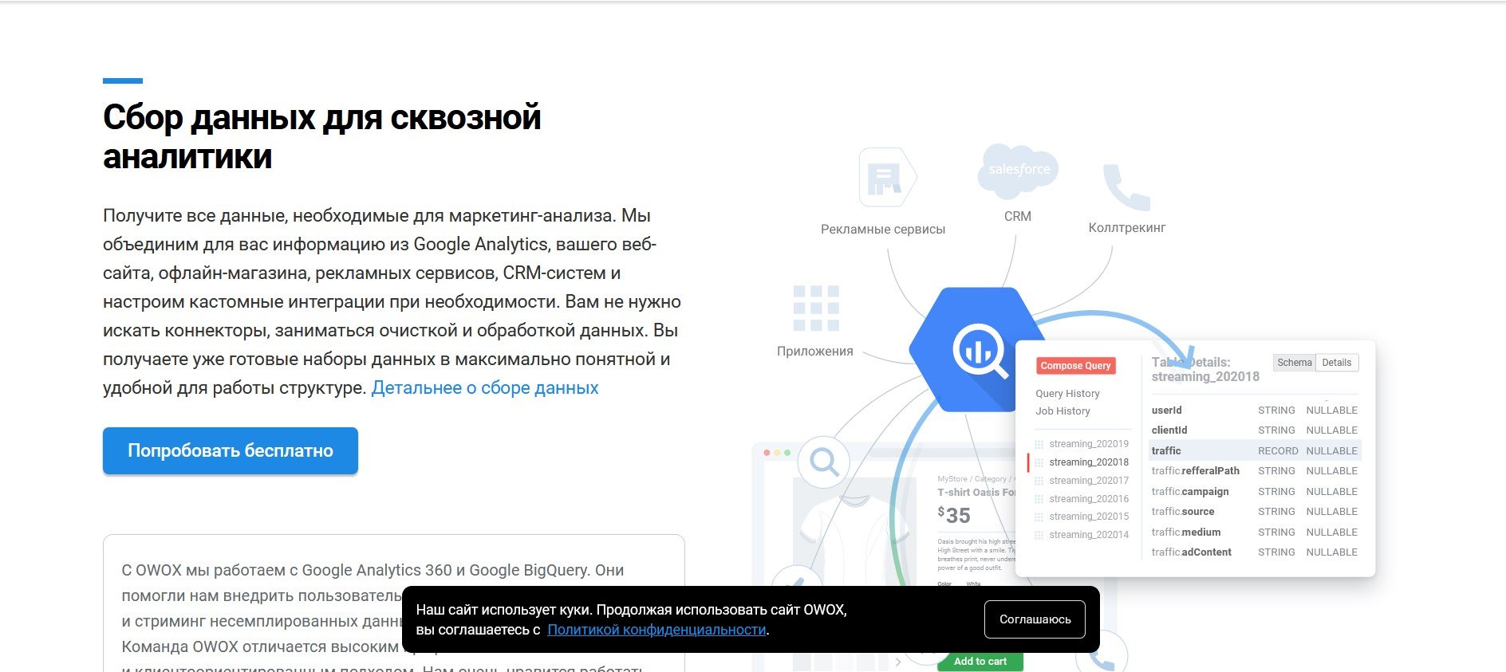
Task: Switch to the Details tab
Action: coord(1336,363)
